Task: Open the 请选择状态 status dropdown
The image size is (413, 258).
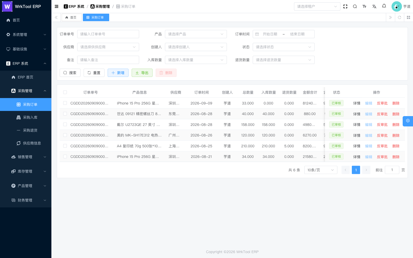Action: (x=283, y=47)
